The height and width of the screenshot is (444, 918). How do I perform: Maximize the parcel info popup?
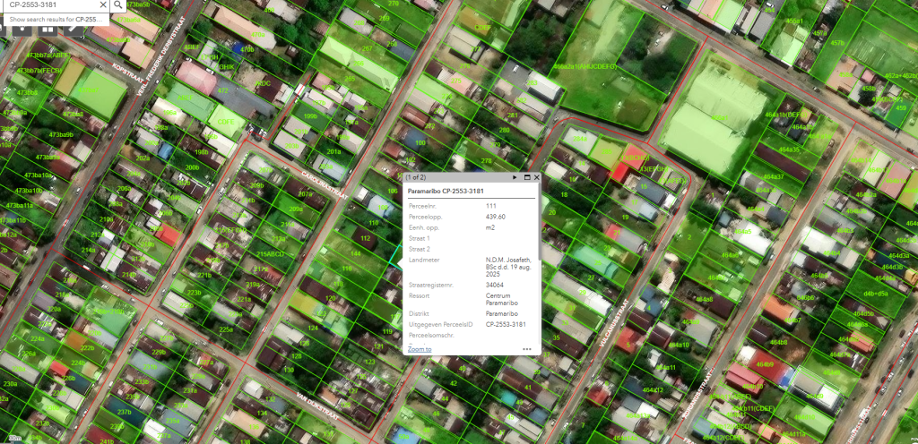point(527,177)
